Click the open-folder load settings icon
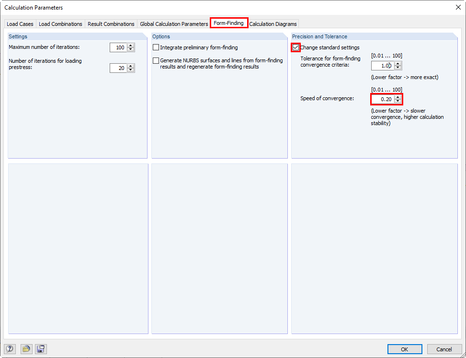The width and height of the screenshot is (466, 358). [26, 349]
